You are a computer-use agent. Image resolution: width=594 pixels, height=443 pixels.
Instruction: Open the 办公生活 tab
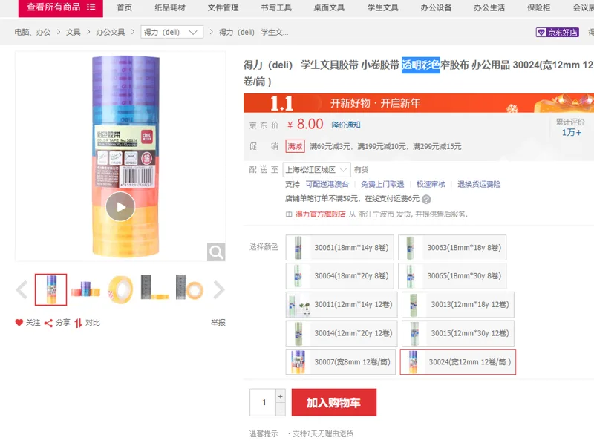pyautogui.click(x=489, y=7)
